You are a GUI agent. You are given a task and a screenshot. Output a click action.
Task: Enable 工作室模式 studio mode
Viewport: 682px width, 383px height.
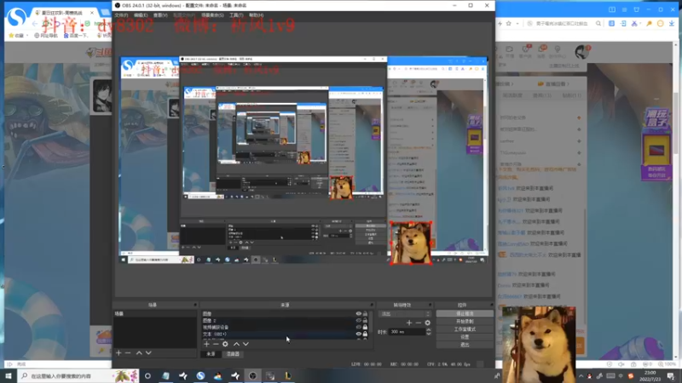[x=465, y=329]
